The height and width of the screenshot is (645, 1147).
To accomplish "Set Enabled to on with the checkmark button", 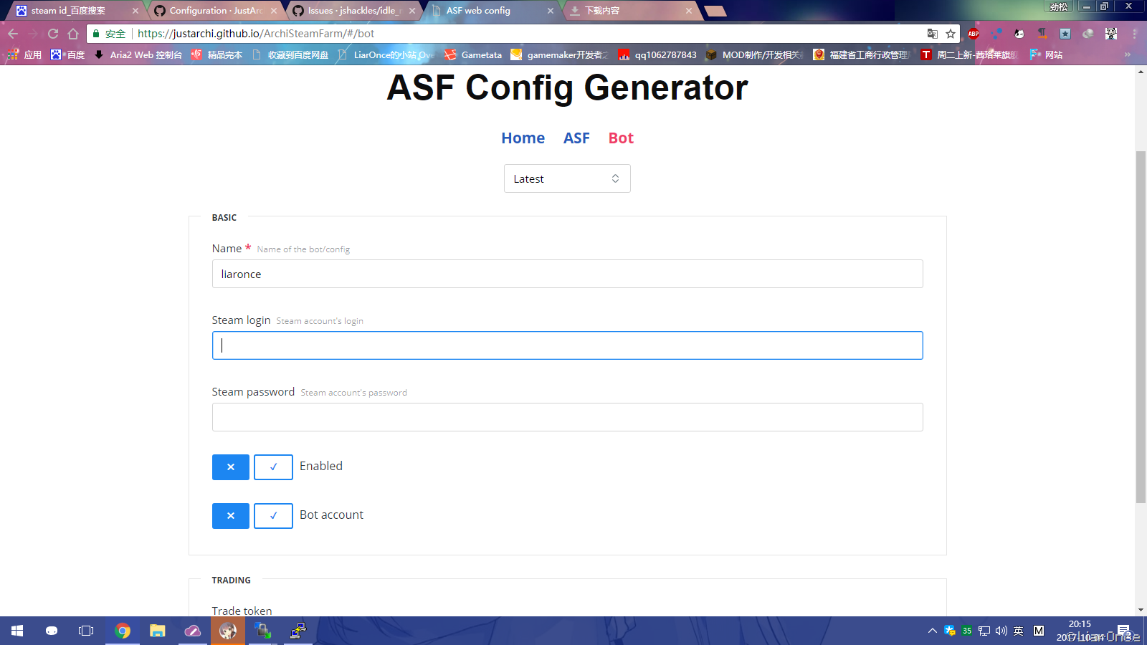I will point(273,467).
